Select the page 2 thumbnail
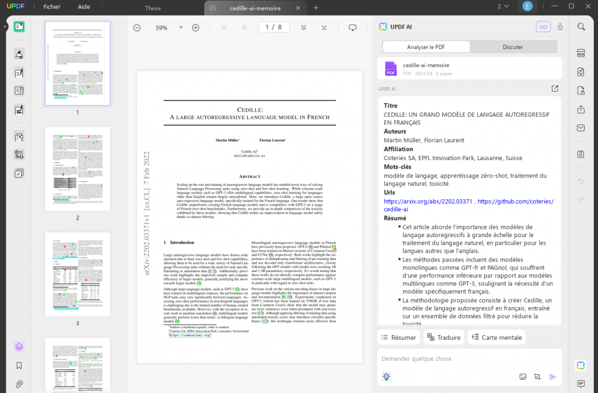 (x=77, y=169)
